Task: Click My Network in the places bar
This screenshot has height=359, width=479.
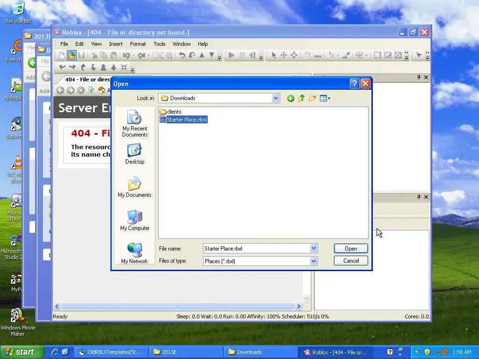Action: coord(135,253)
